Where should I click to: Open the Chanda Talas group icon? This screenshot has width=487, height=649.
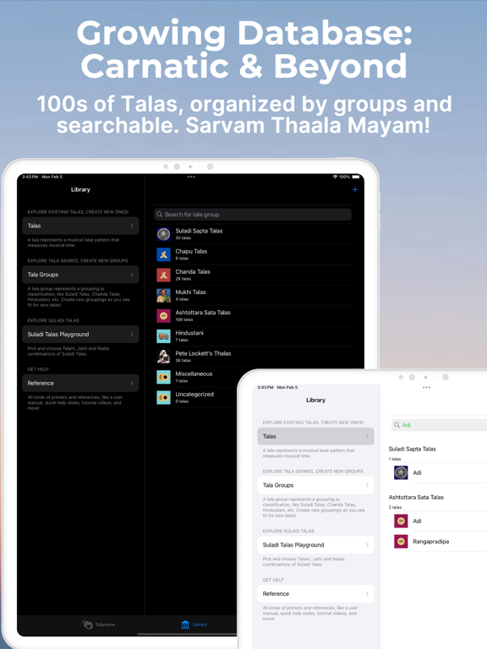163,275
